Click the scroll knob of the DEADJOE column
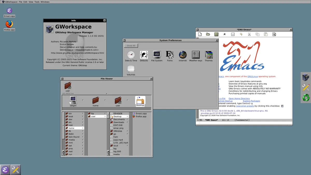 coord(108,115)
